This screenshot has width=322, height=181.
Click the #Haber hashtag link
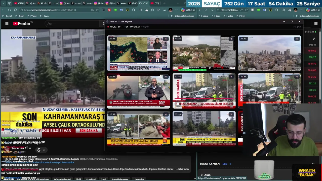84,159
